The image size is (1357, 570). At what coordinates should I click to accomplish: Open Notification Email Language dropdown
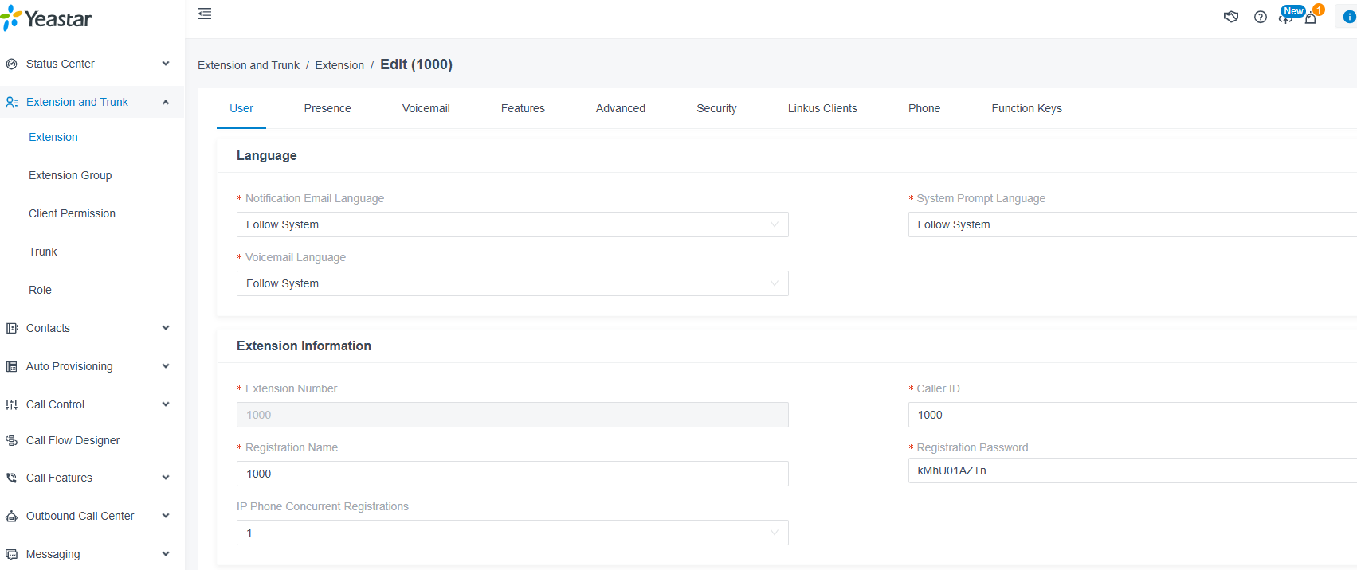point(512,224)
